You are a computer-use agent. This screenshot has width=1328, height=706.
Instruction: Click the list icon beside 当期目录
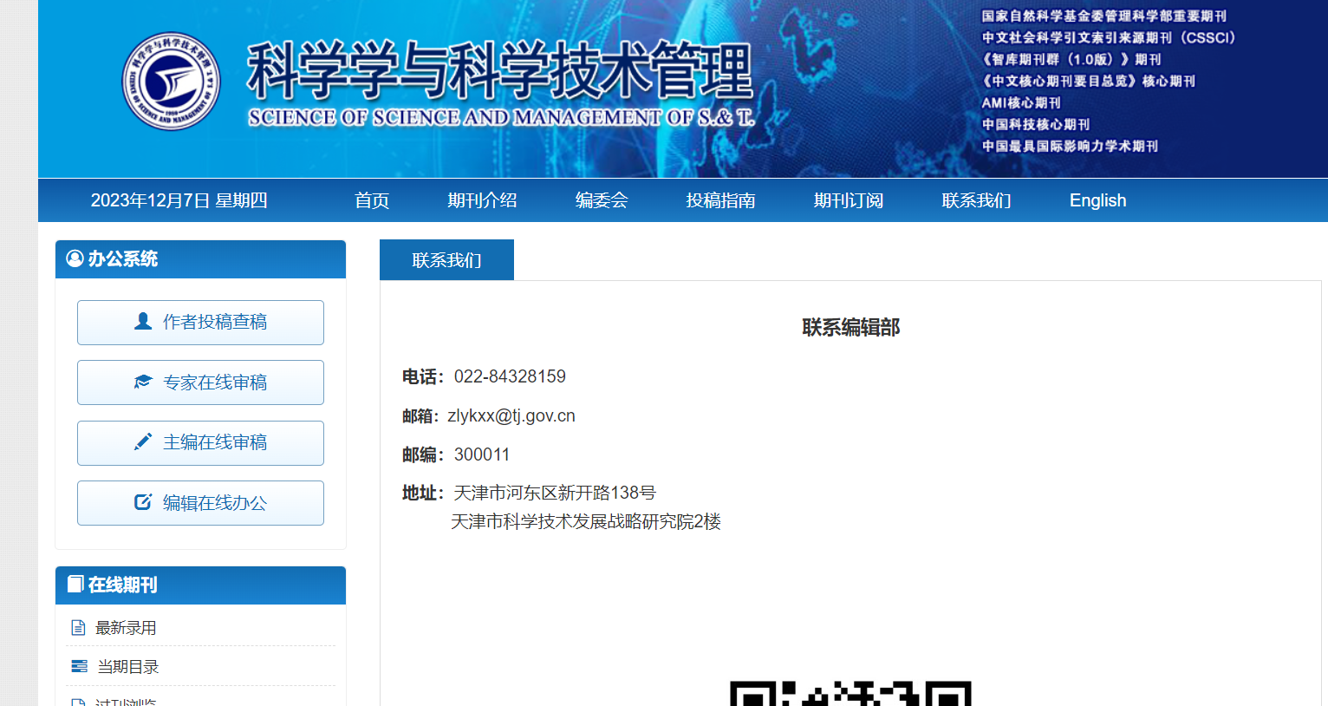79,666
